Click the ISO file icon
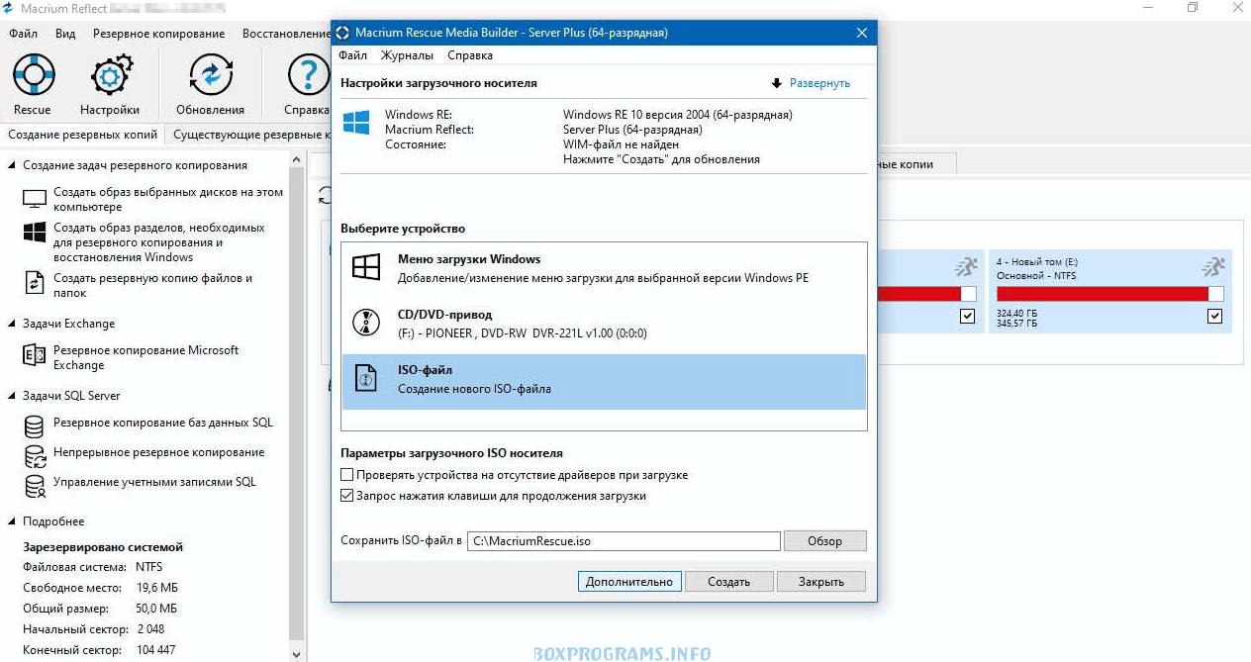 [x=367, y=379]
